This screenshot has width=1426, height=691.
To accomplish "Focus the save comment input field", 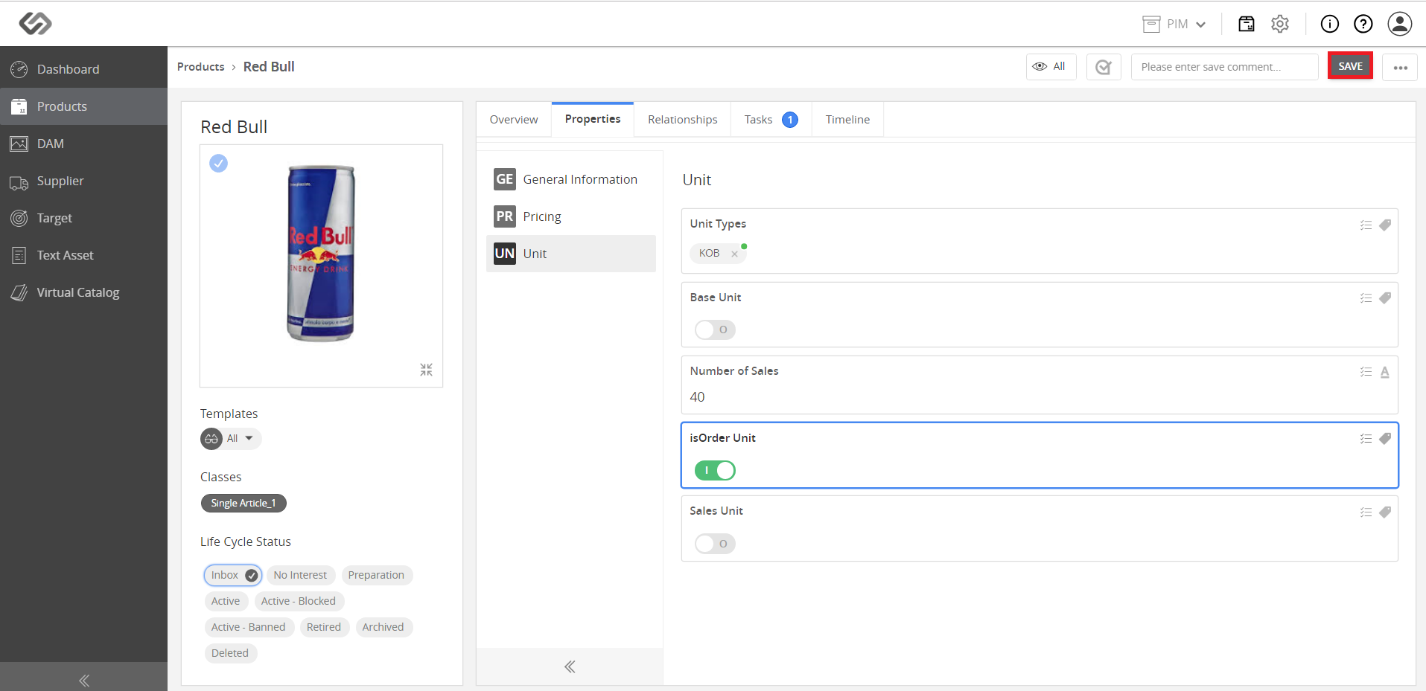I will (x=1224, y=67).
